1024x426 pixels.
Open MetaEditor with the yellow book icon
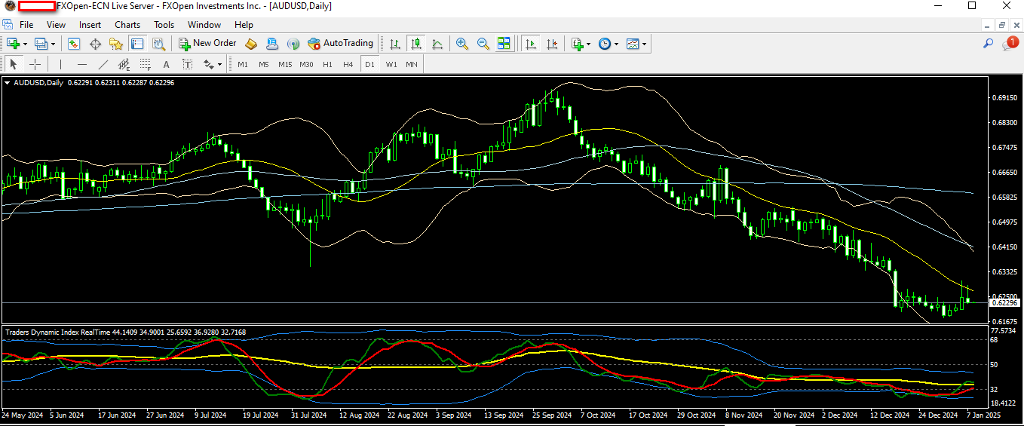(x=252, y=44)
